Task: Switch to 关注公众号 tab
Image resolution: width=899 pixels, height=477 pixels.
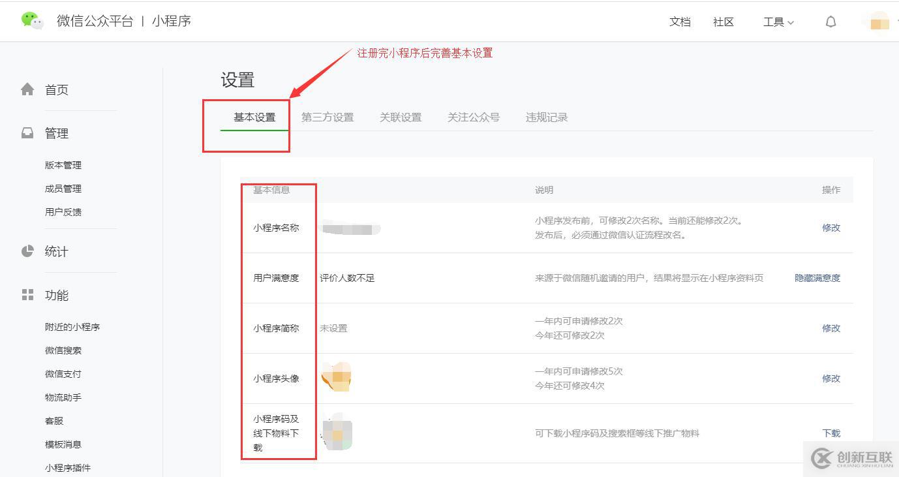Action: (x=474, y=117)
